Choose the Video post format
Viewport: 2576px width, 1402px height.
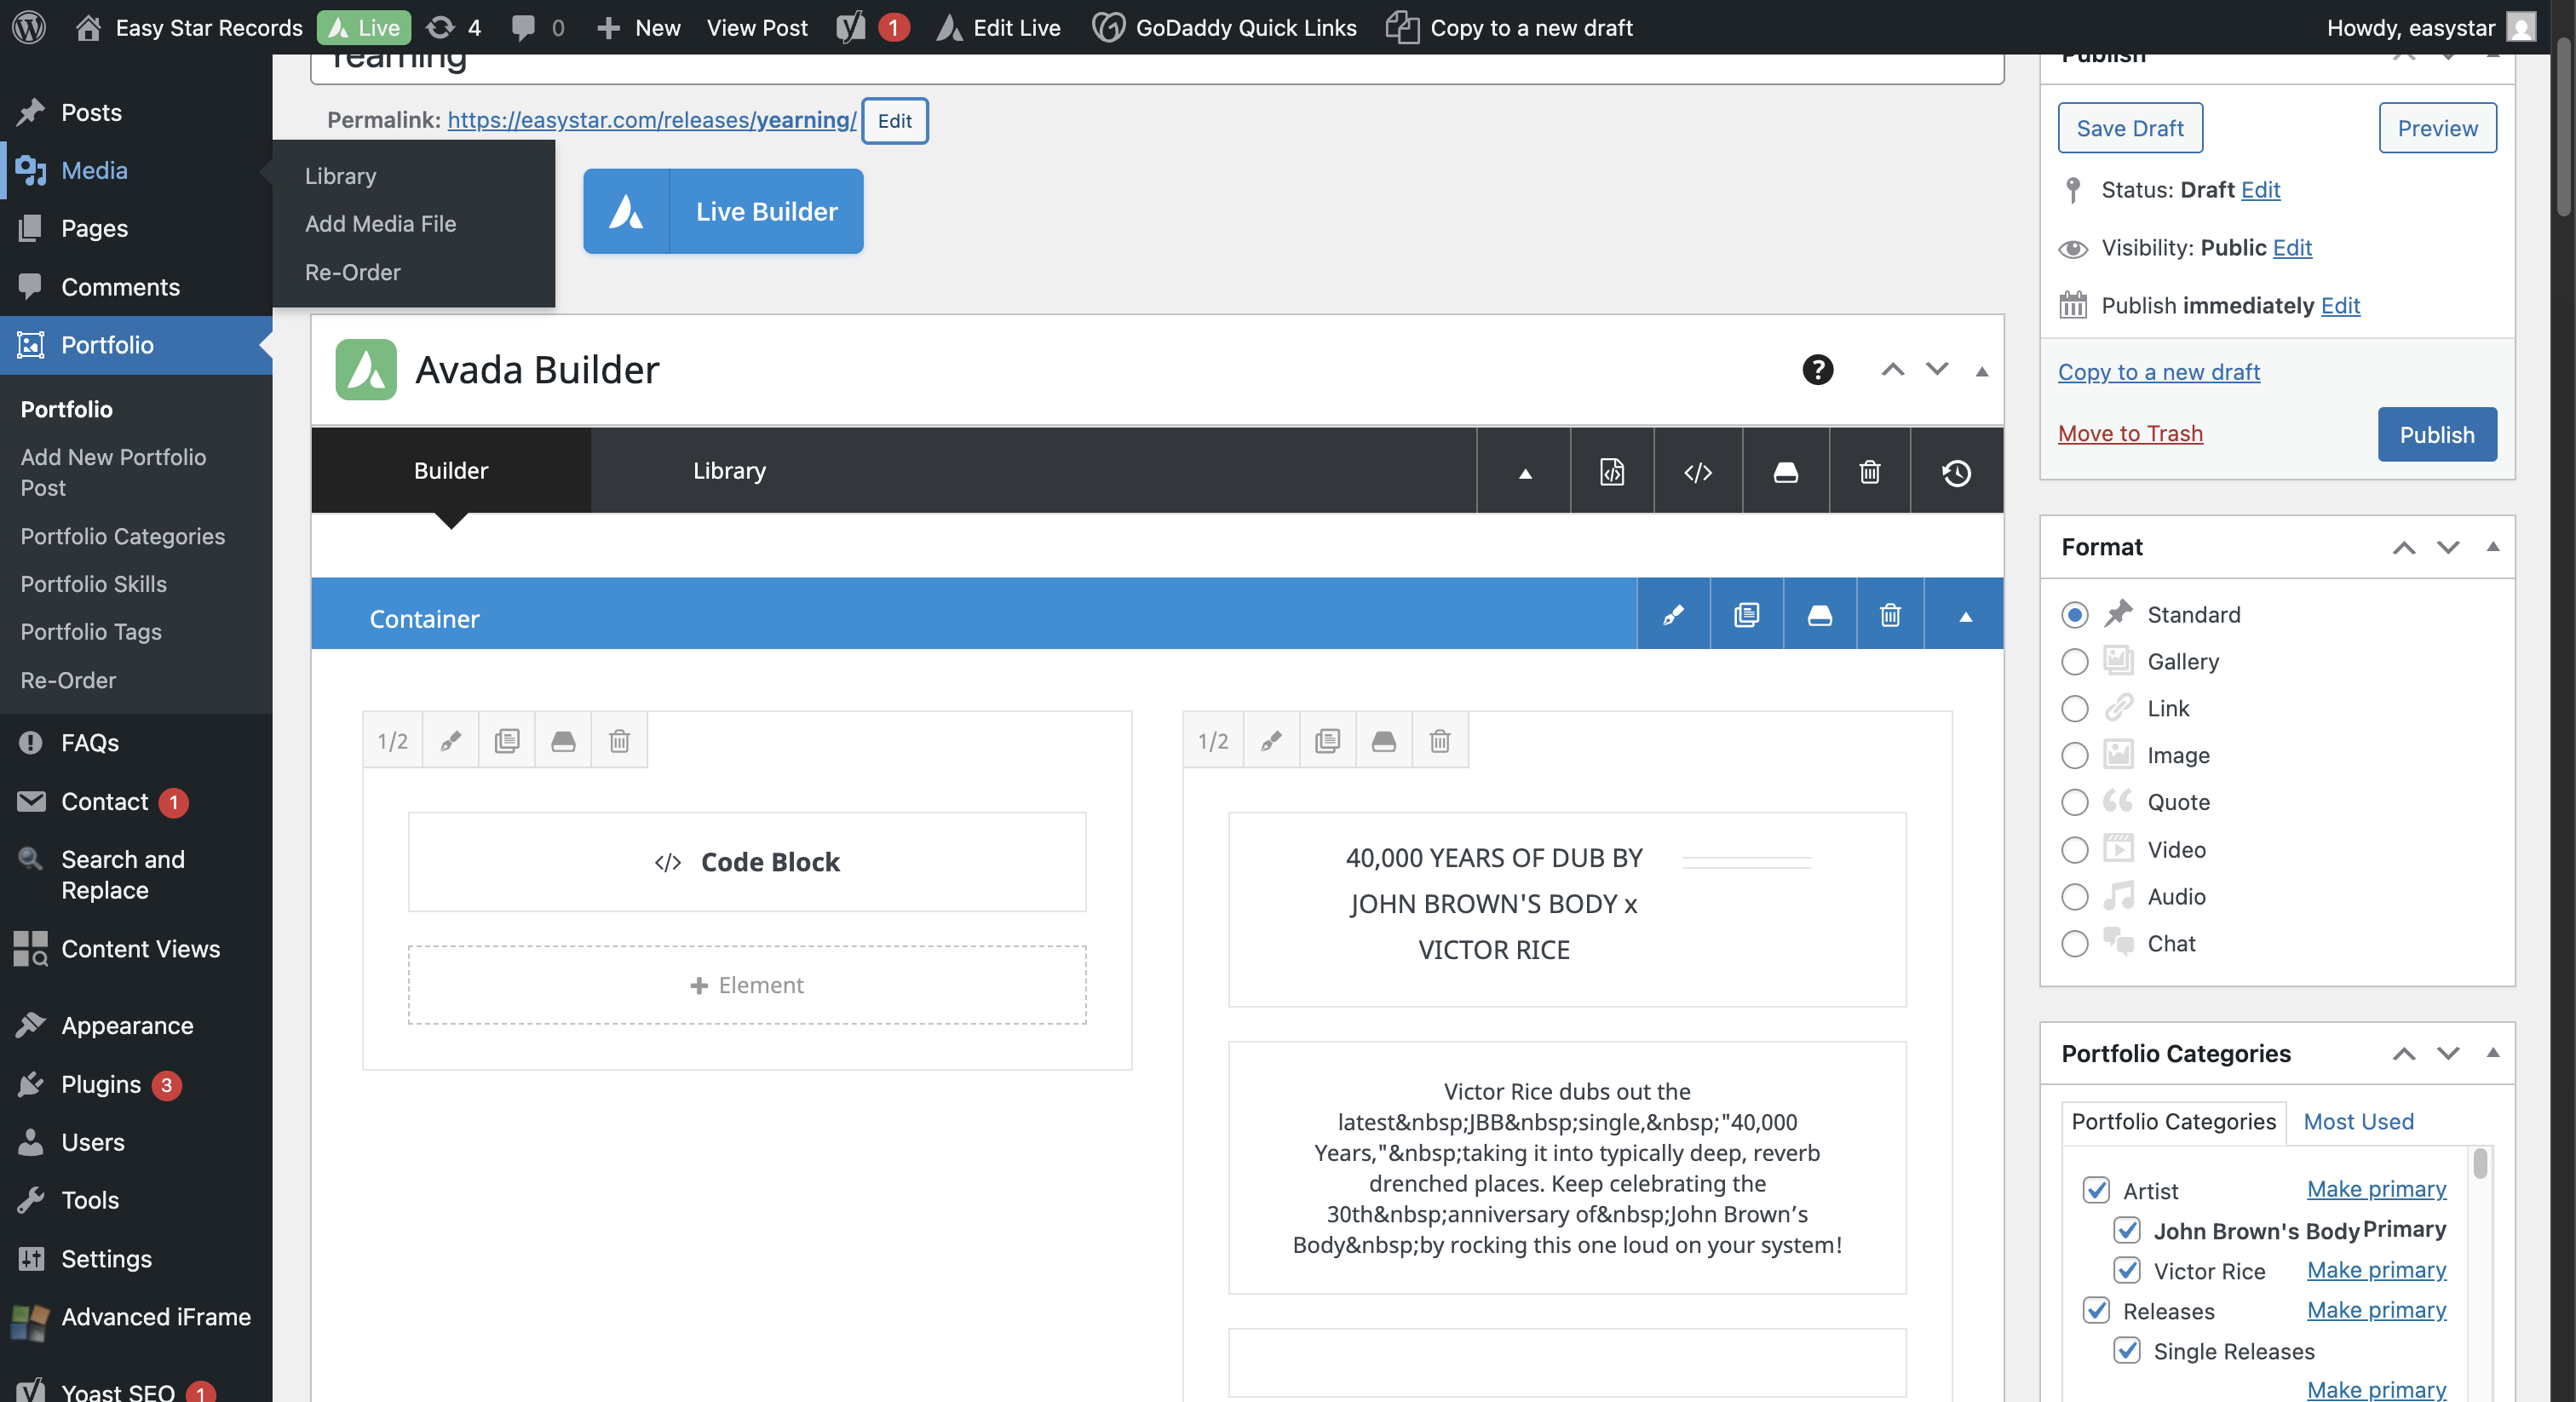(2074, 850)
